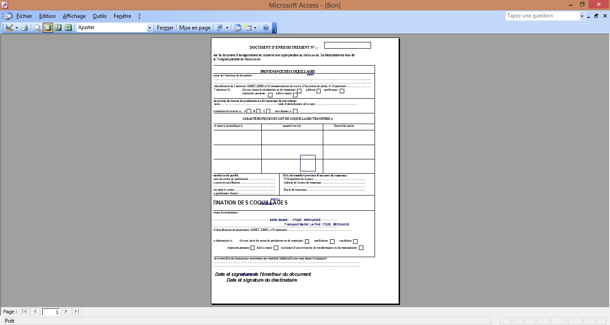Tick zone class C checkbox
The width and height of the screenshot is (610, 325).
268,111
